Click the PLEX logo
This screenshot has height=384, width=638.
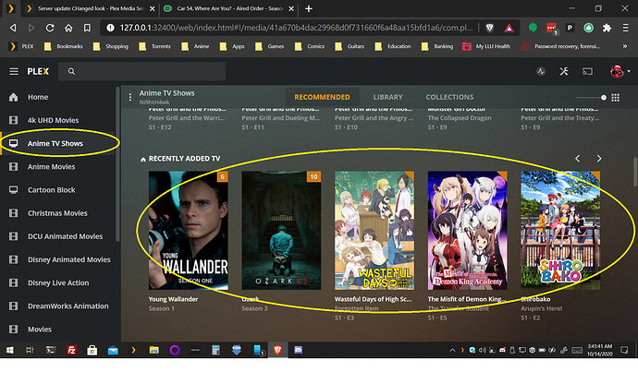[38, 71]
